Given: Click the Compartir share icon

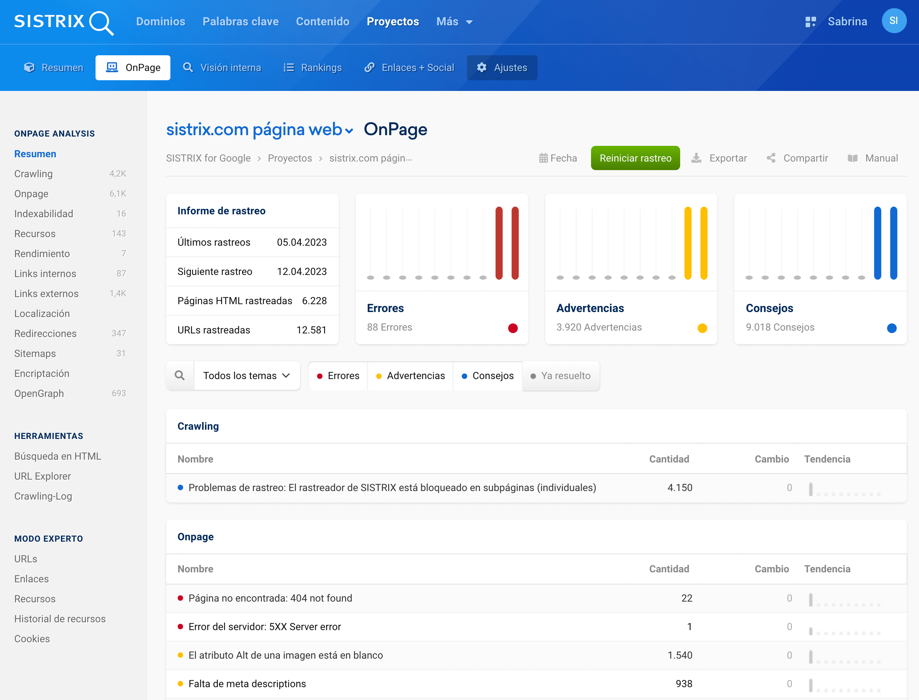Looking at the screenshot, I should (x=771, y=158).
